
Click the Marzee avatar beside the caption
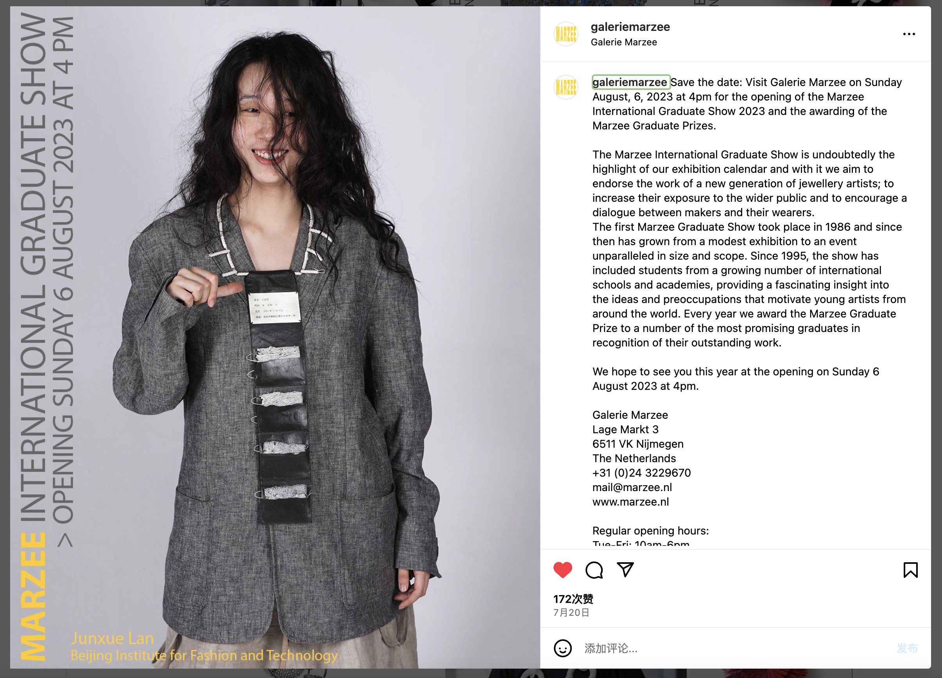click(566, 87)
